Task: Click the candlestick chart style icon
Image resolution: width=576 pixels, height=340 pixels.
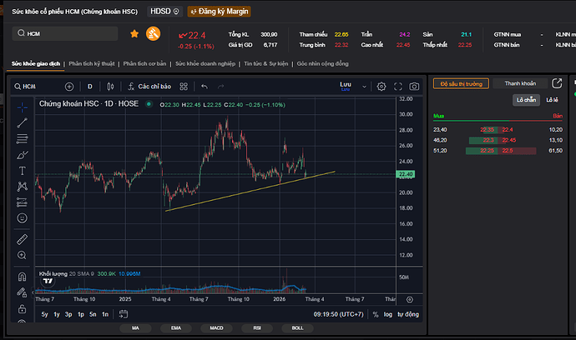Action: point(109,87)
